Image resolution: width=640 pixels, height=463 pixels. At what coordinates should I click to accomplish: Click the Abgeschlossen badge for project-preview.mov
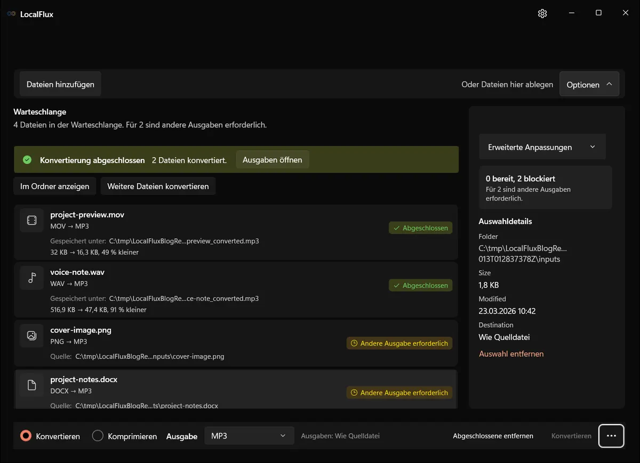(x=421, y=228)
